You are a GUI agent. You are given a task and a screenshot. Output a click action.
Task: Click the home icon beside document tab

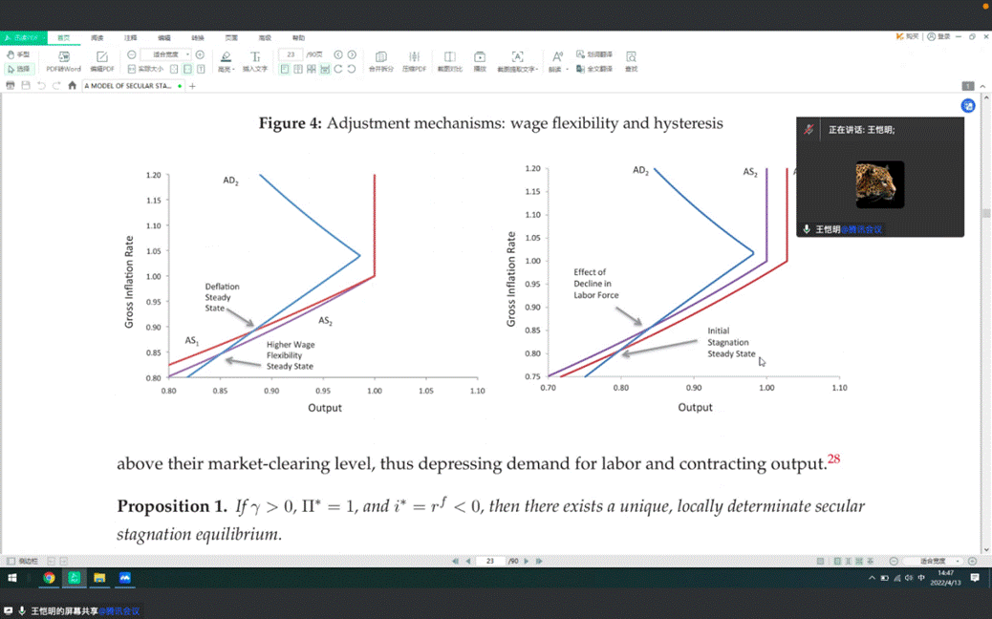click(x=73, y=86)
